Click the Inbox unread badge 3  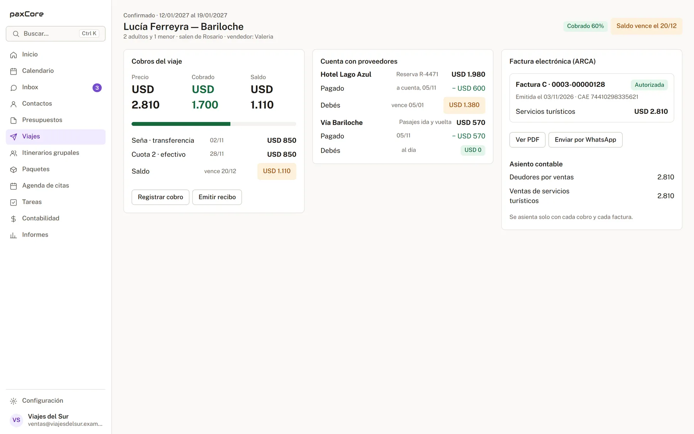(97, 88)
